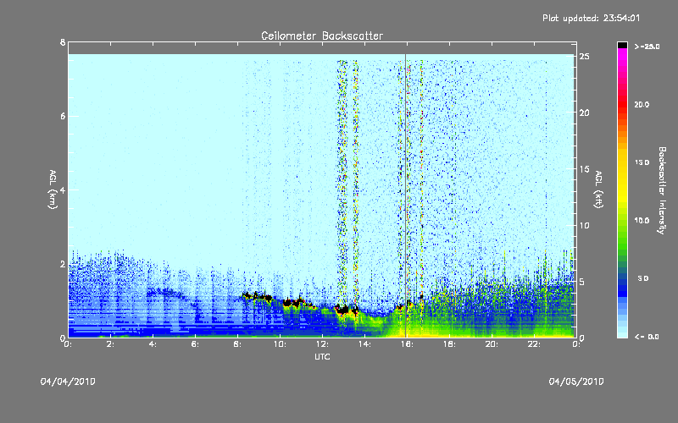Click the 25 kft tick label on right axis
The height and width of the screenshot is (423, 678).
[x=584, y=57]
